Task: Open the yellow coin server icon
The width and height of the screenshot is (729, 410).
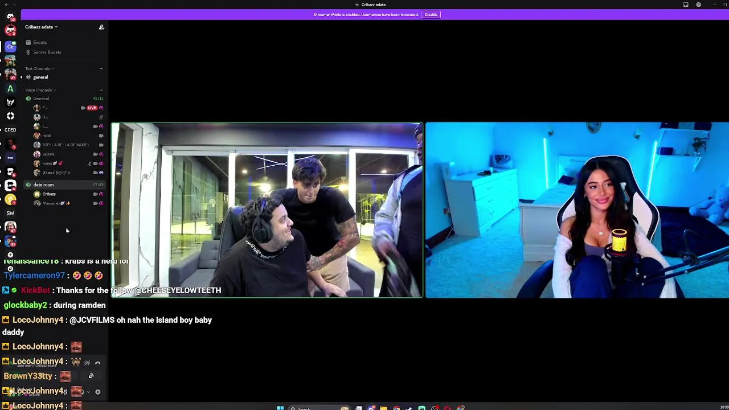Action: tap(10, 199)
